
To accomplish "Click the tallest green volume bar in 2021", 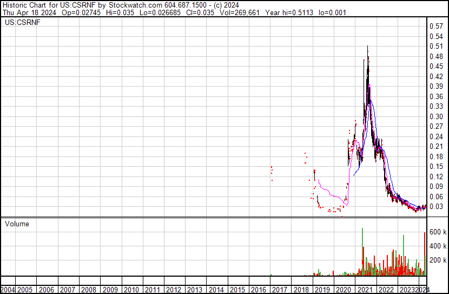I will click(x=362, y=249).
